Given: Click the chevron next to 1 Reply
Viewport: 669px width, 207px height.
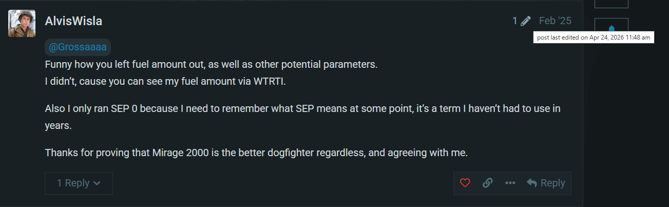Looking at the screenshot, I should point(97,183).
